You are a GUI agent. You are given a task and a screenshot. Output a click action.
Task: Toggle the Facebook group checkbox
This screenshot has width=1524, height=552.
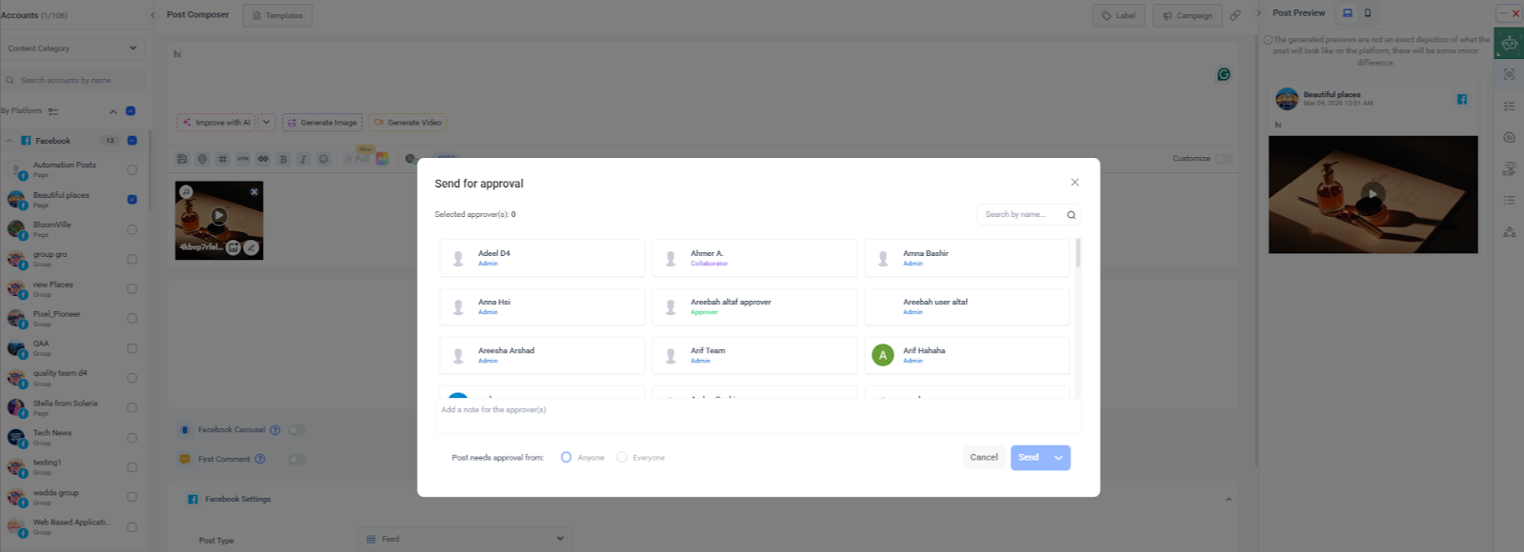coord(132,141)
